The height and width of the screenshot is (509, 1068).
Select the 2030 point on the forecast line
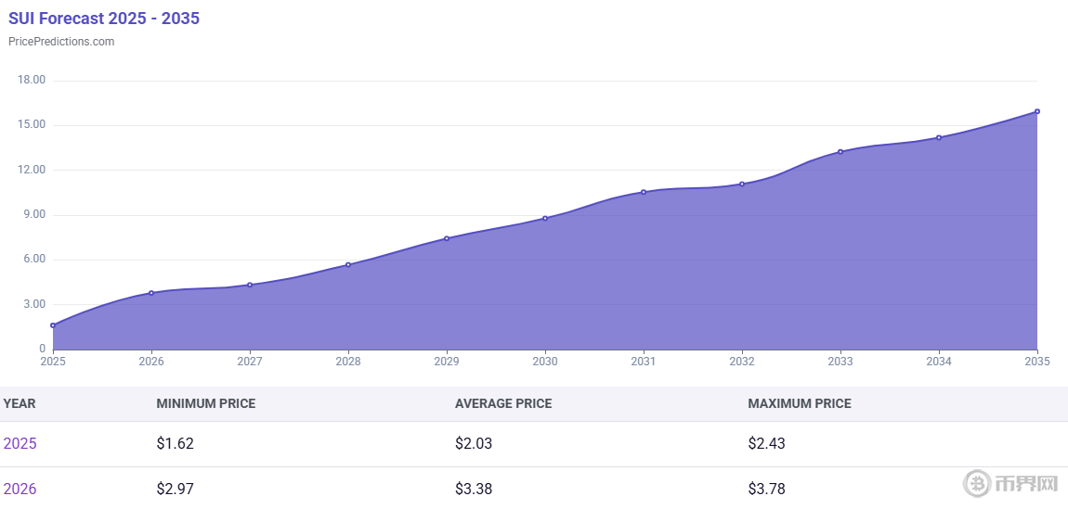point(545,219)
